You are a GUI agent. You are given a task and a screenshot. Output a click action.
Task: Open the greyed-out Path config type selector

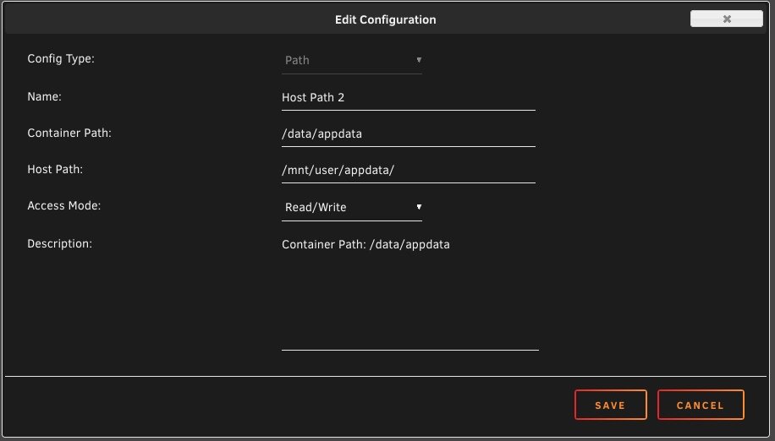351,61
